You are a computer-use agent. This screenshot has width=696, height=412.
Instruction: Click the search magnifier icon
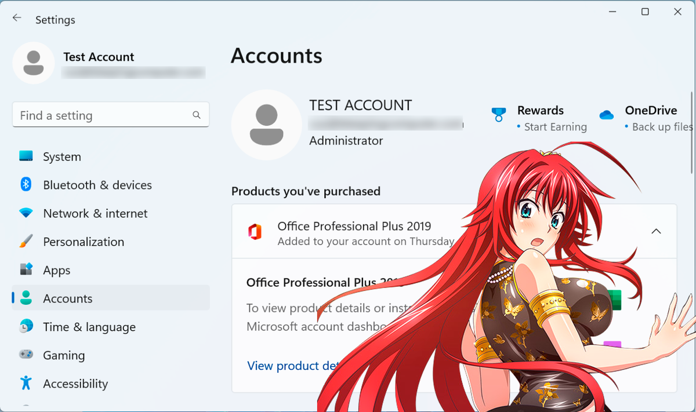[197, 115]
